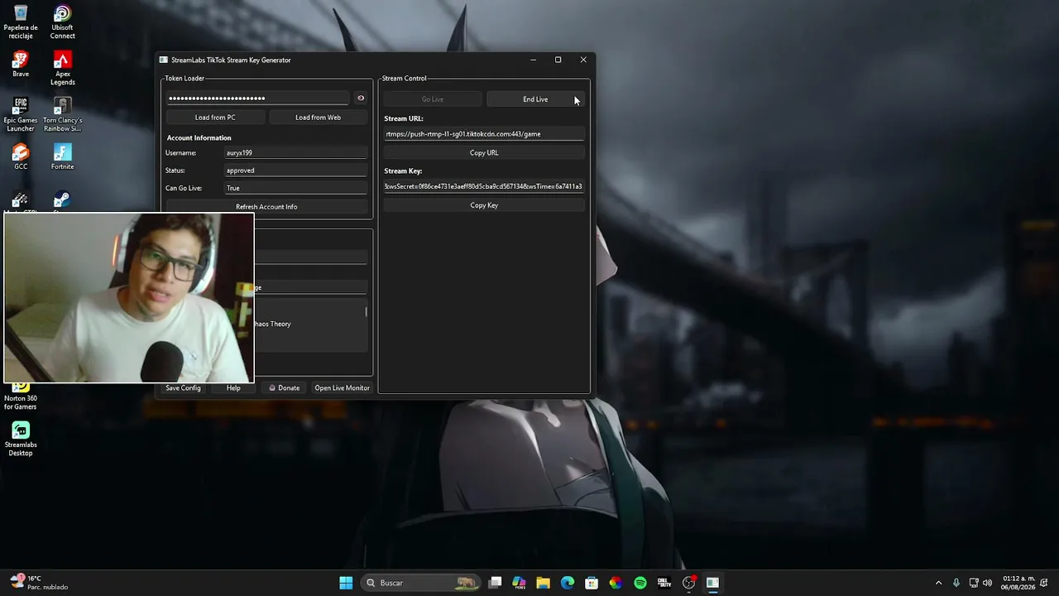Viewport: 1059px width, 596px height.
Task: Open Task View on the taskbar
Action: click(495, 583)
